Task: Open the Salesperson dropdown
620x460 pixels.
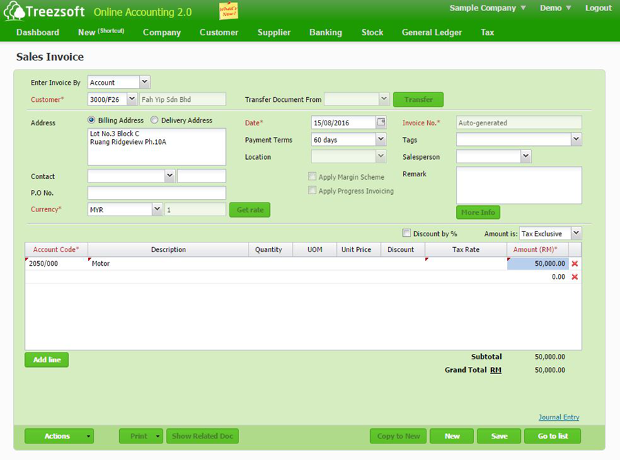Action: click(x=526, y=156)
